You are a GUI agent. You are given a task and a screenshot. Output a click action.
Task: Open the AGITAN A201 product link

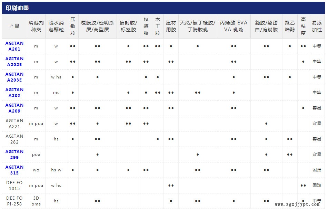pyautogui.click(x=14, y=46)
